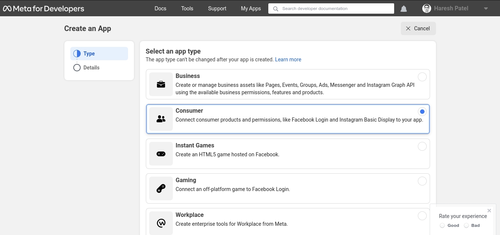This screenshot has width=500, height=235.
Task: Rate your experience as Good
Action: [x=442, y=225]
